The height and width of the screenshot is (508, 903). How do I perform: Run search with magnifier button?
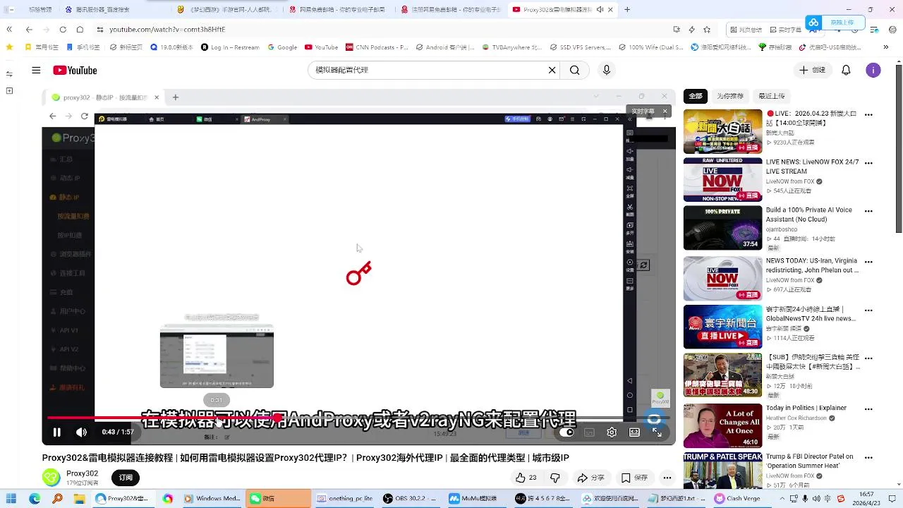[575, 70]
